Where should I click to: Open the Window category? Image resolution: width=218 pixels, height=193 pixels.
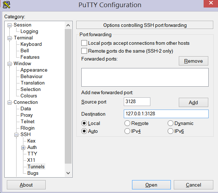pyautogui.click(x=22, y=63)
